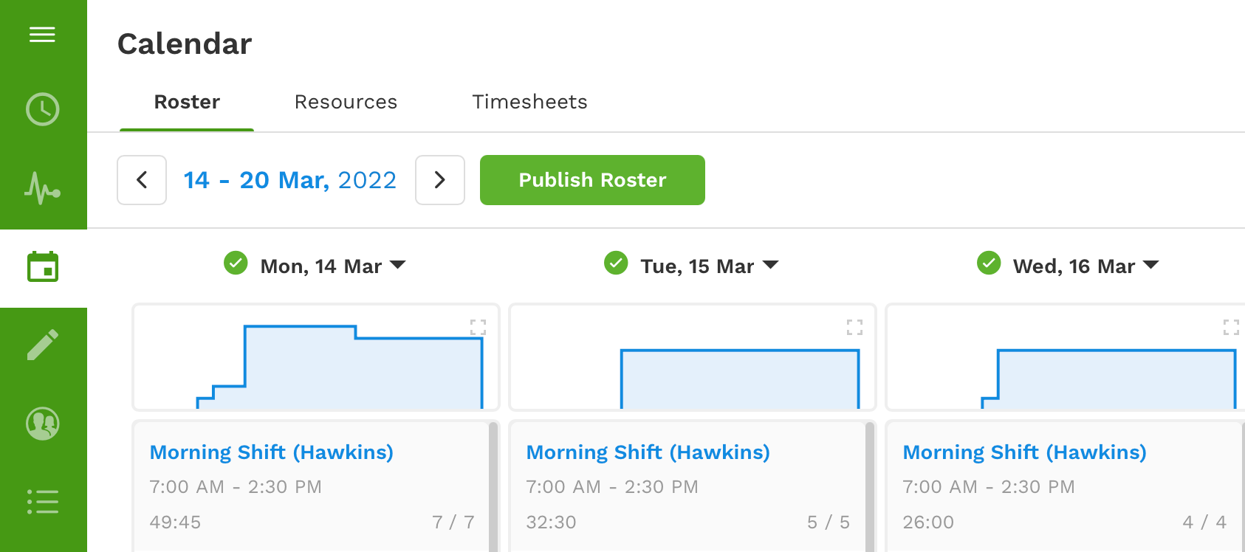Toggle the green check for Mon, 14 Mar
The width and height of the screenshot is (1245, 552).
[236, 263]
